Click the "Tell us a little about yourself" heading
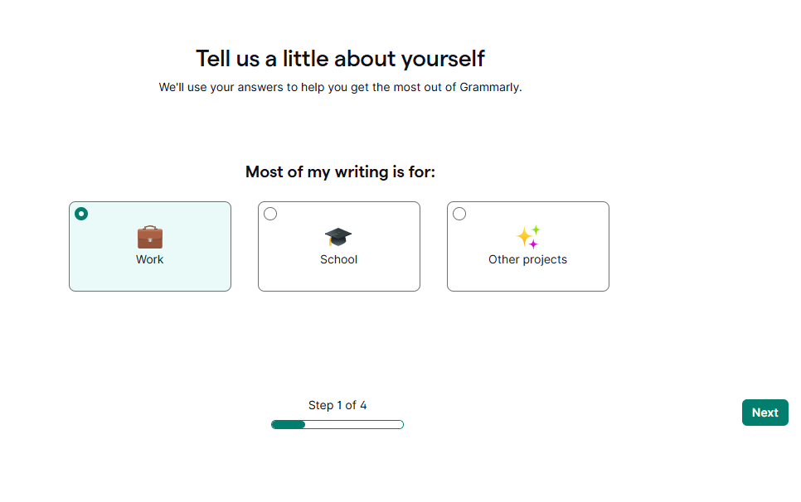801x502 pixels. click(x=340, y=59)
